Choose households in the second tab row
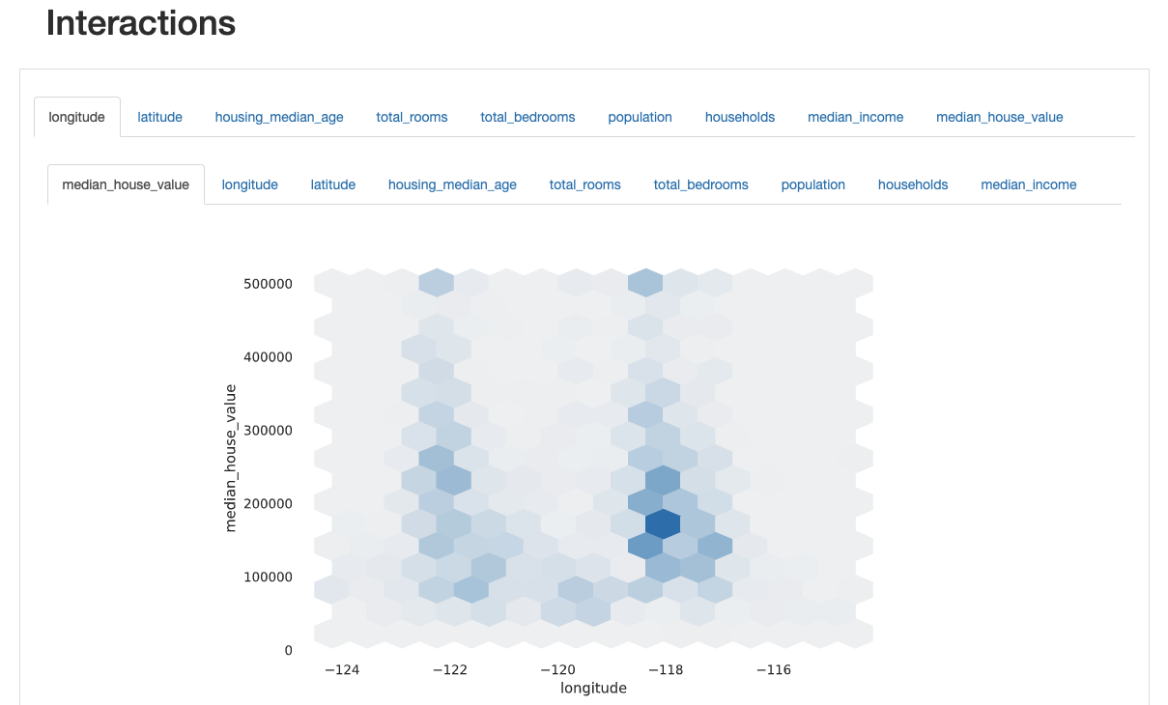This screenshot has width=1168, height=705. pos(913,184)
